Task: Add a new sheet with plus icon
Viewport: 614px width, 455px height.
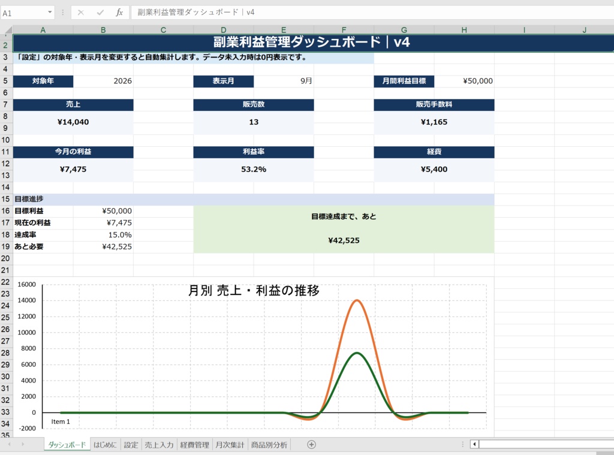Action: click(311, 444)
